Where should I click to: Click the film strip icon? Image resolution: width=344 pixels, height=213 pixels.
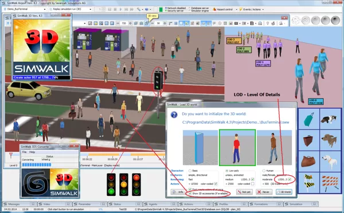pos(252,23)
